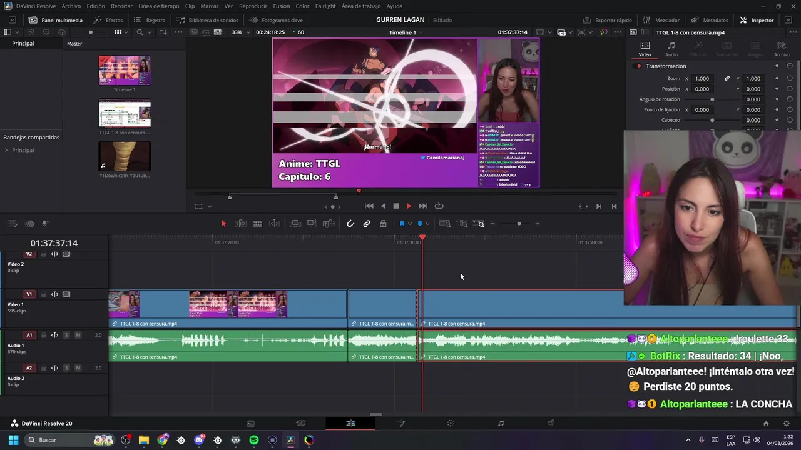Open media pool sort dropdown
801x450 pixels.
[163, 32]
